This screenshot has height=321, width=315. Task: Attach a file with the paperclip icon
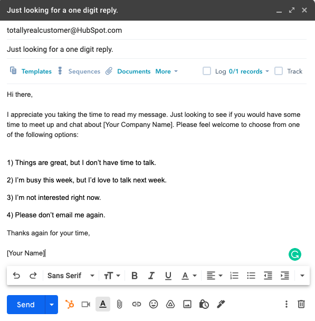pyautogui.click(x=119, y=304)
